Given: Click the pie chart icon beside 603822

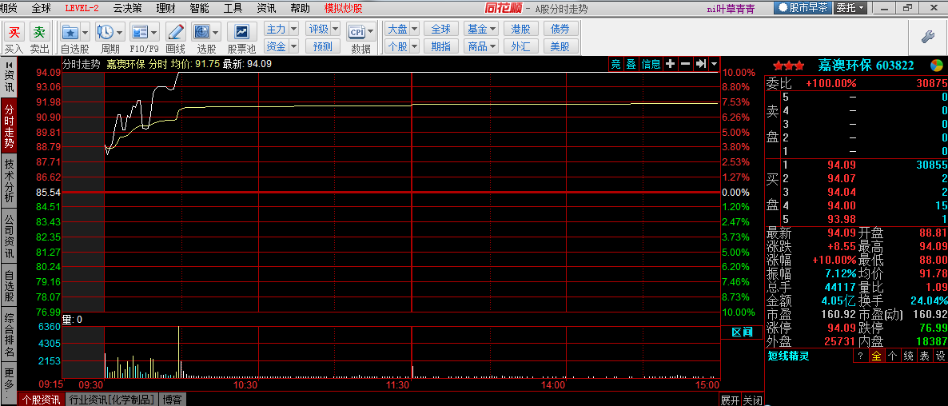Looking at the screenshot, I should [x=936, y=66].
